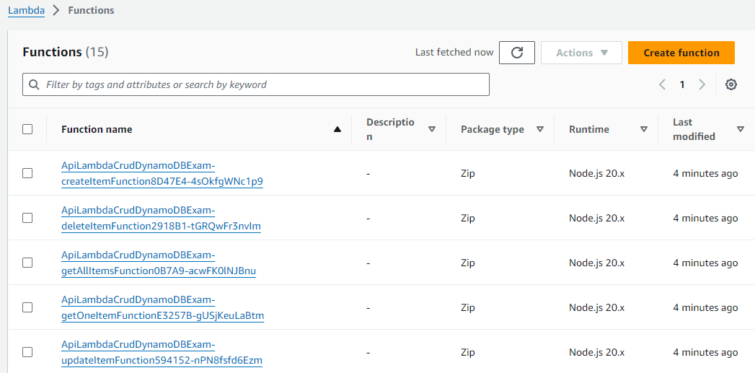Go to next page arrow
Screen dimensions: 755x373
702,84
